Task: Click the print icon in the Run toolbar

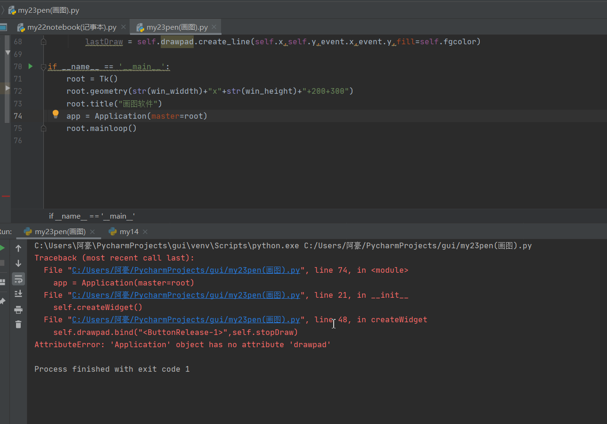Action: pos(18,310)
